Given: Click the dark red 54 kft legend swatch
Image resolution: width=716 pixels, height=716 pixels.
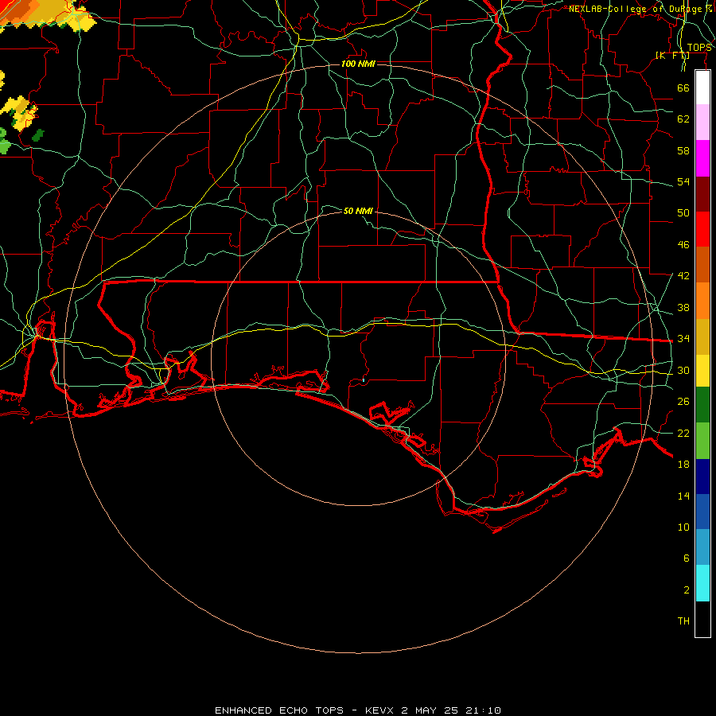Looking at the screenshot, I should 702,194.
